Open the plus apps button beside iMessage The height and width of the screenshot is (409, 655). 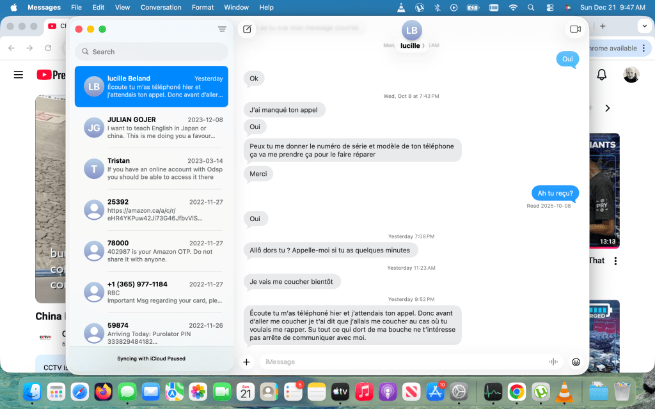point(246,362)
